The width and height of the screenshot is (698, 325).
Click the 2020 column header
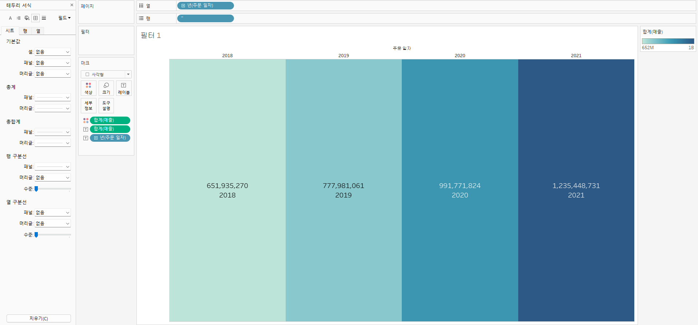tap(460, 56)
